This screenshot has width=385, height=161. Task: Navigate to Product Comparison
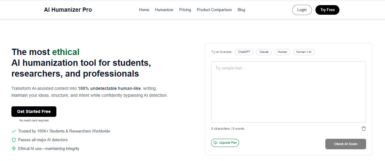(214, 10)
